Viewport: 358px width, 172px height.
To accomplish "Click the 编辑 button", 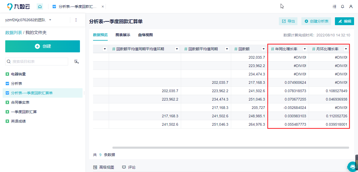I will point(344,21).
